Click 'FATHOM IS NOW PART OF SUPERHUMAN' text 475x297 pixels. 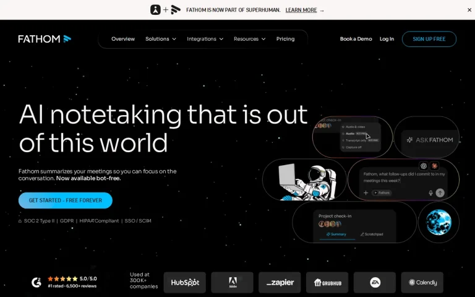coord(233,10)
